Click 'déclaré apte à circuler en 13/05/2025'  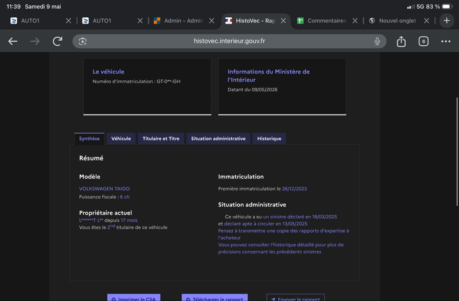point(266,224)
